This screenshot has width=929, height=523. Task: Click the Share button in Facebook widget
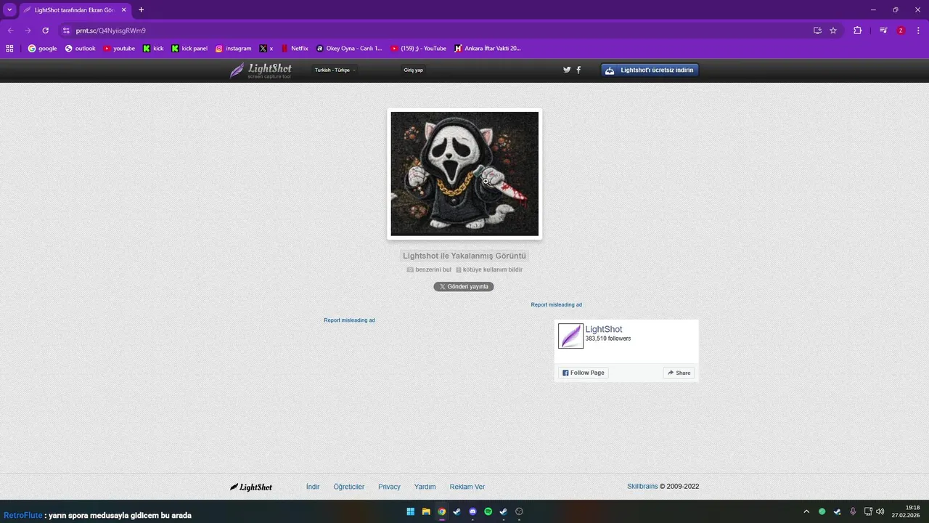coord(679,373)
